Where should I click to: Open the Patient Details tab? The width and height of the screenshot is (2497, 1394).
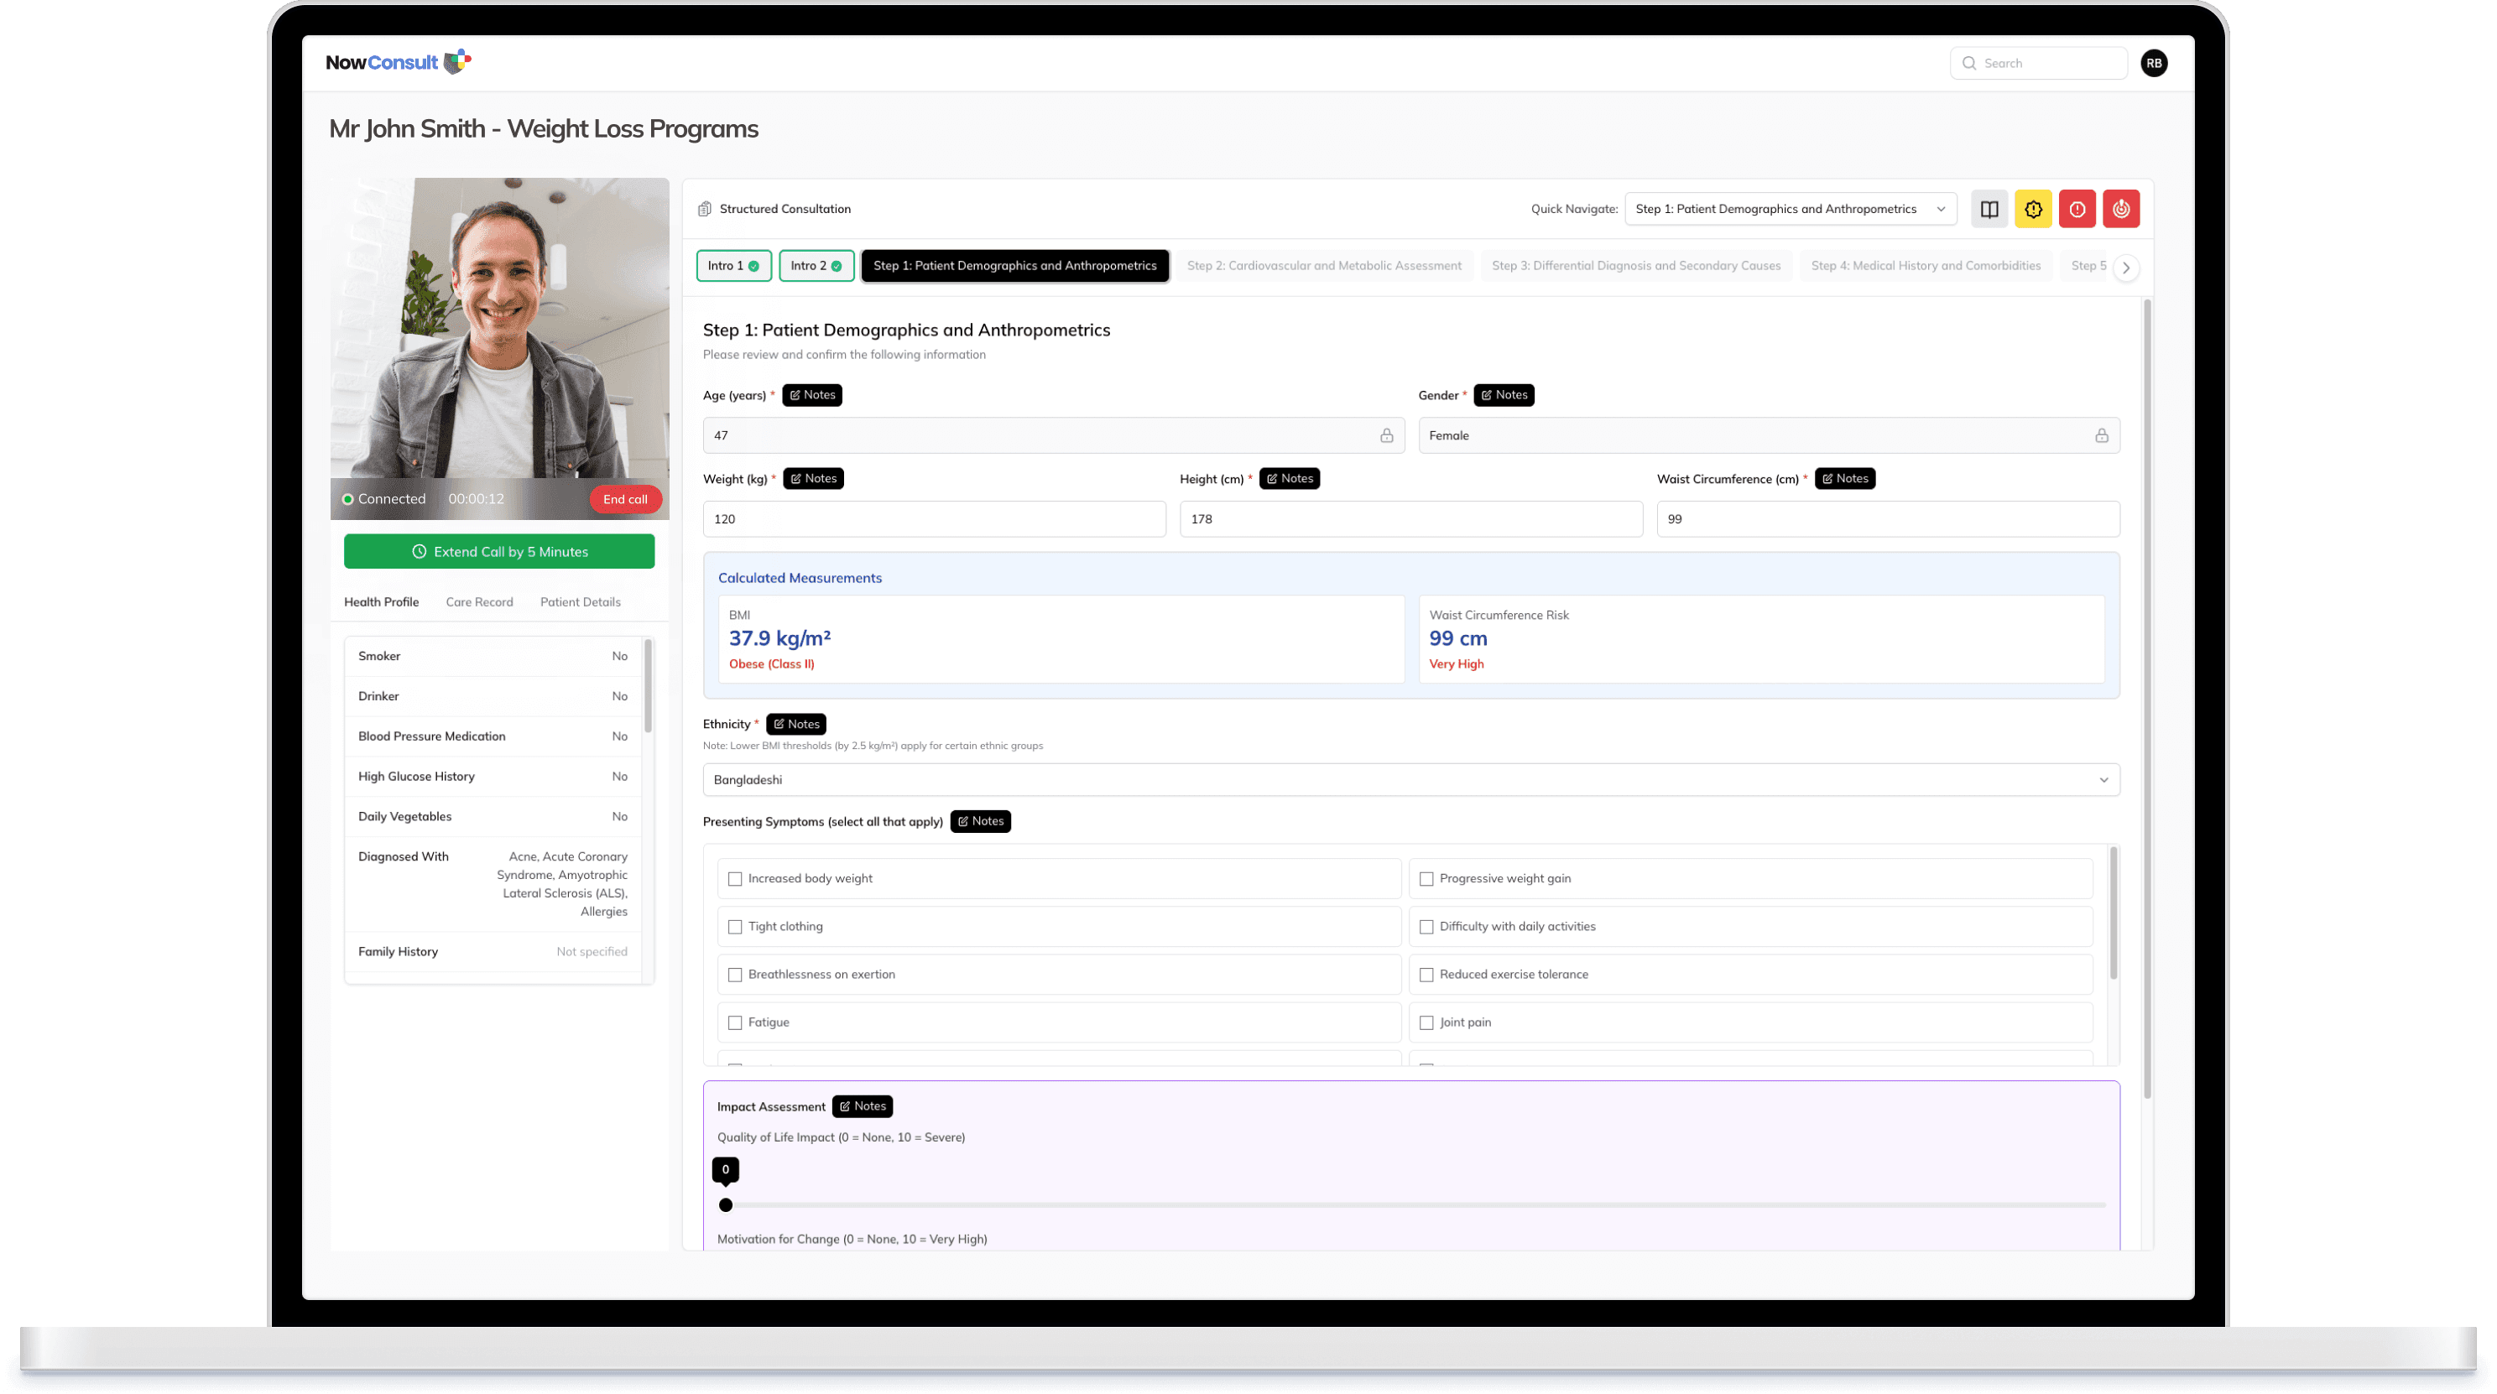(x=580, y=601)
